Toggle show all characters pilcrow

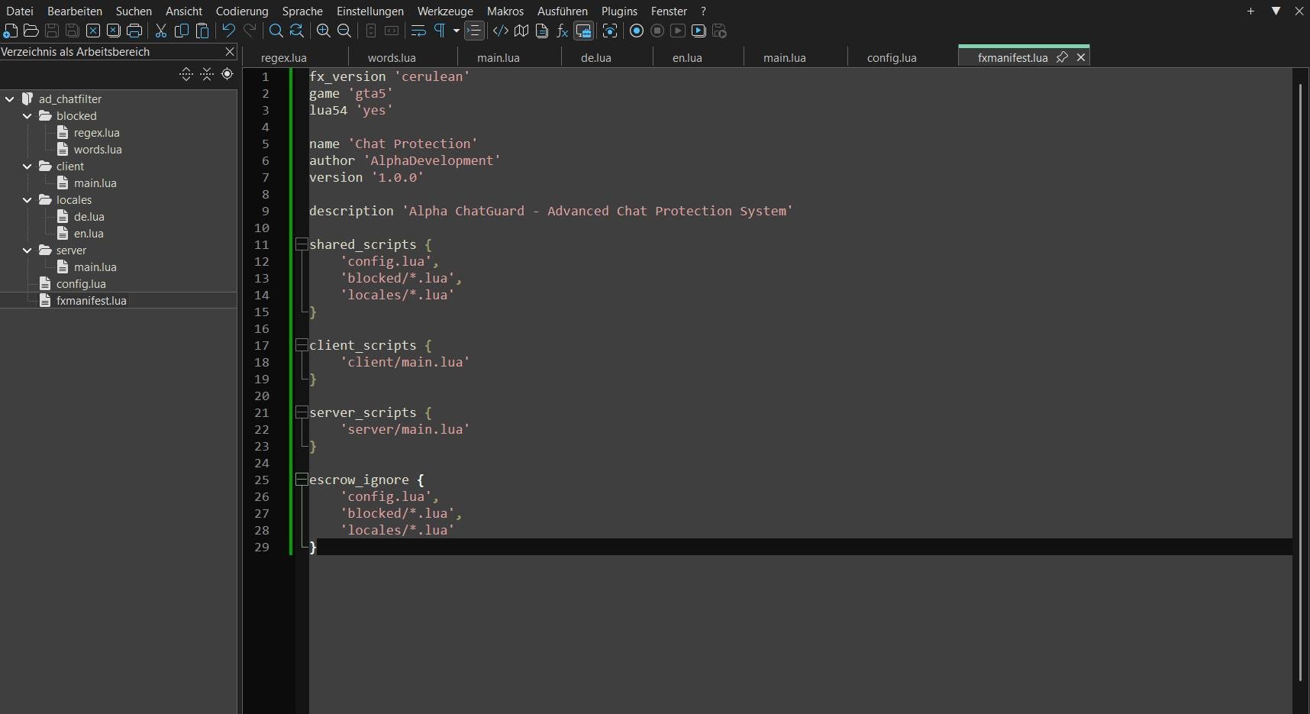[x=440, y=31]
